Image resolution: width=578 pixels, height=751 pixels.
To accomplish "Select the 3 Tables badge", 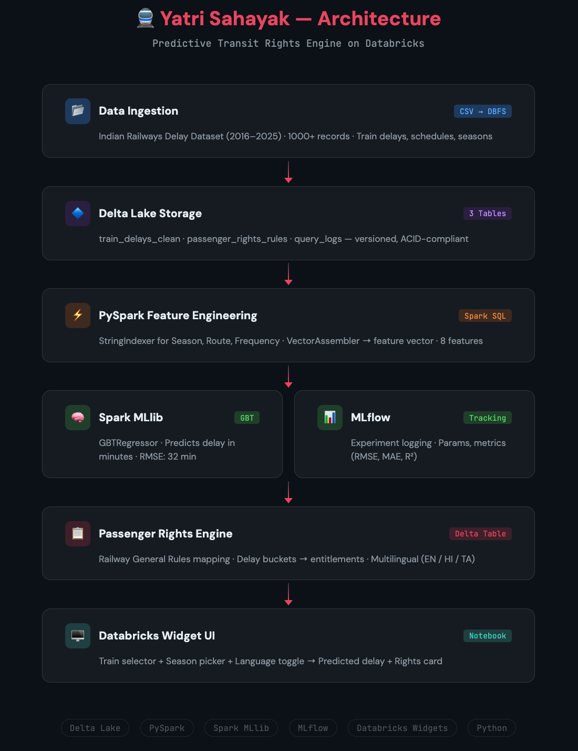I will pyautogui.click(x=488, y=214).
